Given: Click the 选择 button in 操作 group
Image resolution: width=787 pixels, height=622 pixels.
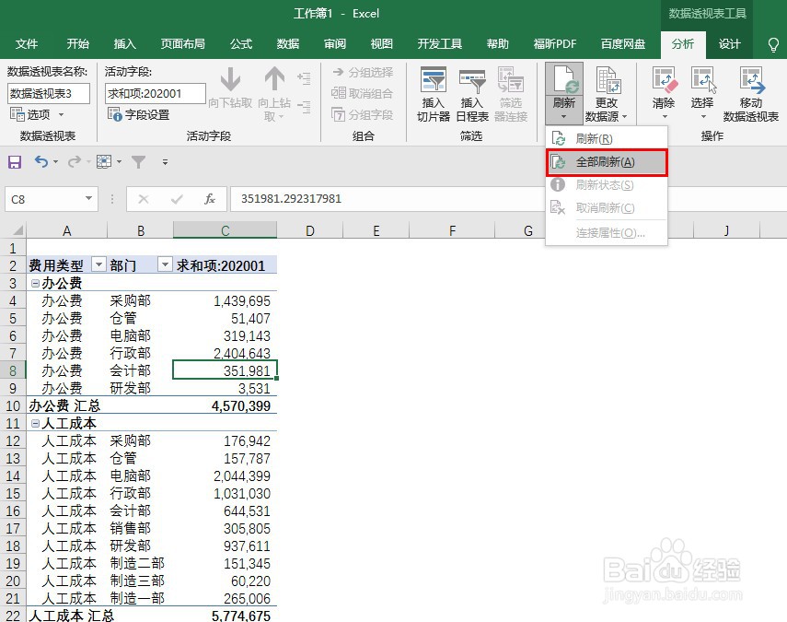Looking at the screenshot, I should [x=702, y=92].
